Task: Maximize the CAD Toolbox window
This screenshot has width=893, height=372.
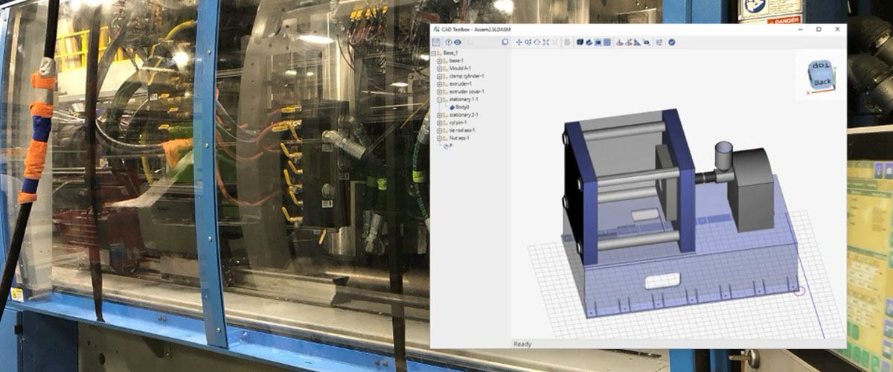Action: click(x=819, y=29)
